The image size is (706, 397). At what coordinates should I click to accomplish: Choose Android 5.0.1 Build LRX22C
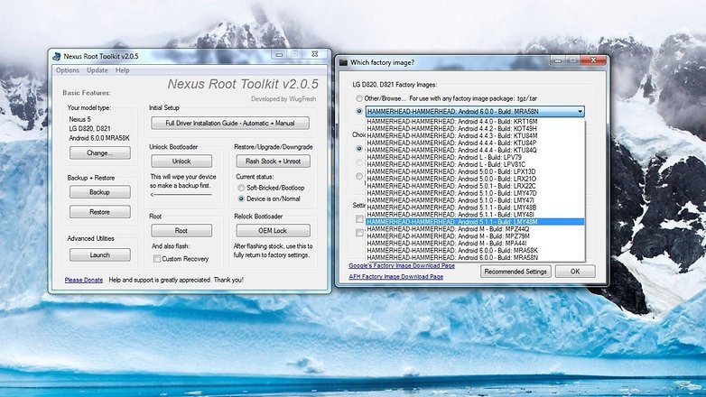point(475,186)
